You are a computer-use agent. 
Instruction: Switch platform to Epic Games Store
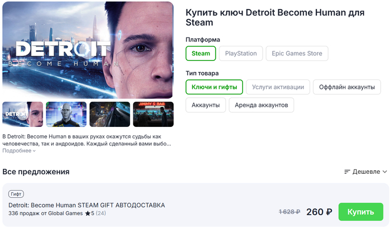tap(297, 54)
